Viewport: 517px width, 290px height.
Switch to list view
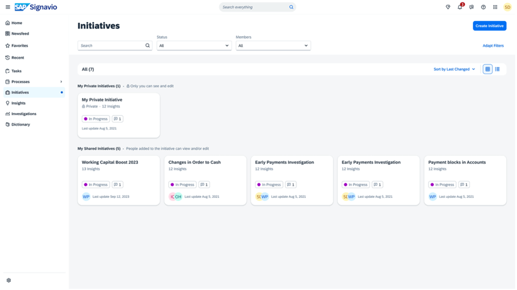point(497,69)
